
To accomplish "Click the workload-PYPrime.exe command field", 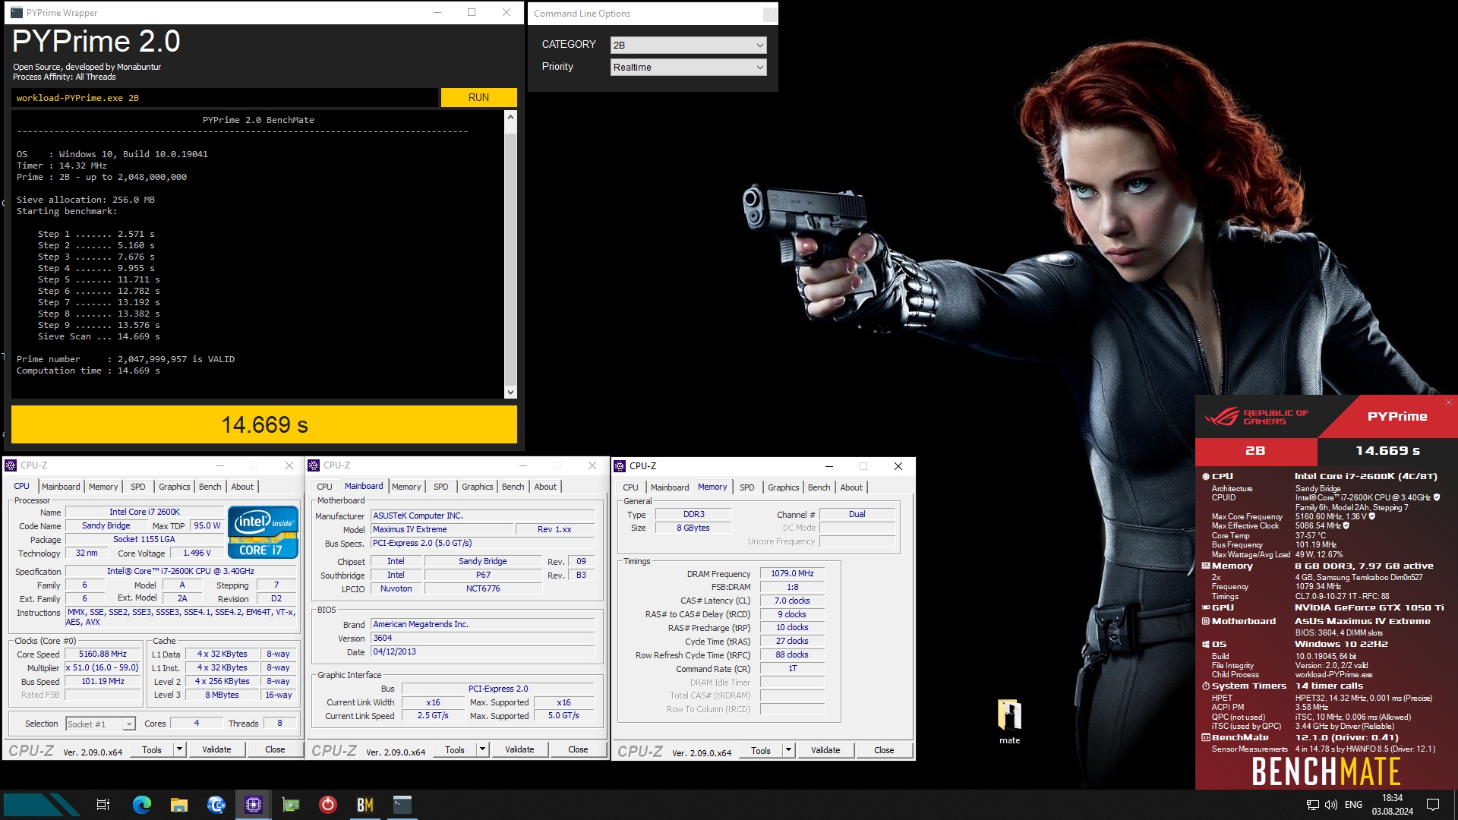I will [225, 98].
